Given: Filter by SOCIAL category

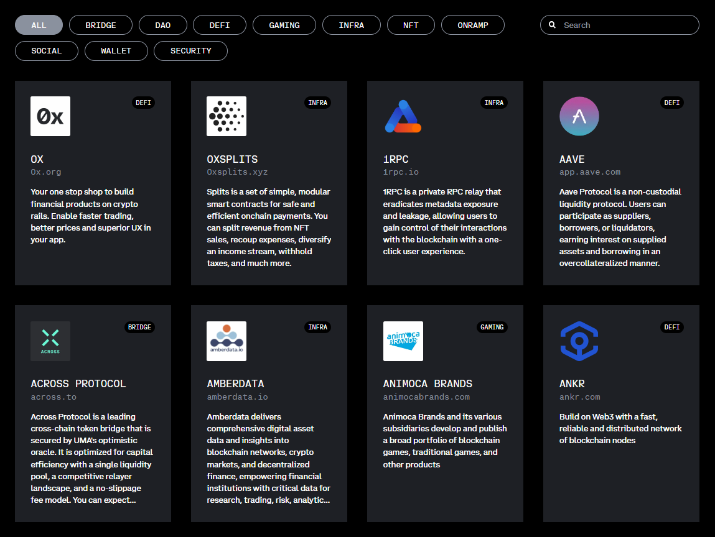Looking at the screenshot, I should click(x=47, y=50).
